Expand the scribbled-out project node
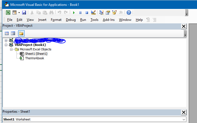Viewport: 197px width, 123px height. click(x=6, y=40)
